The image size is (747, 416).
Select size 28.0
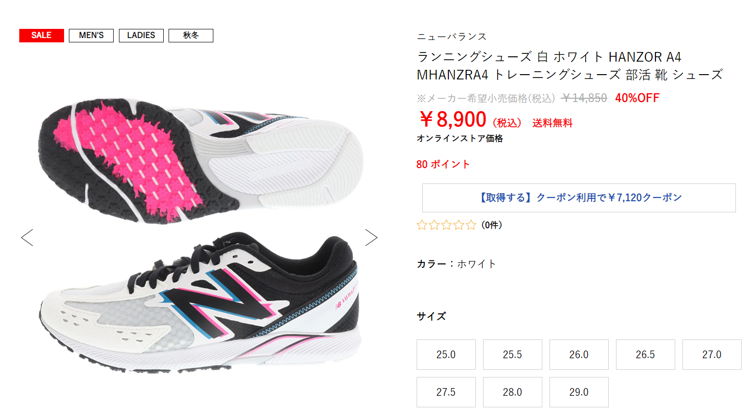coord(512,392)
